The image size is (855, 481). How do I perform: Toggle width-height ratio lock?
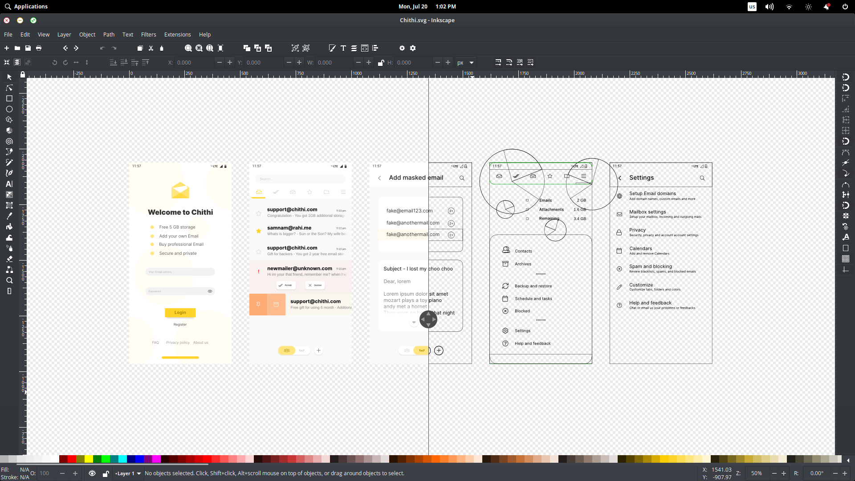tap(381, 62)
